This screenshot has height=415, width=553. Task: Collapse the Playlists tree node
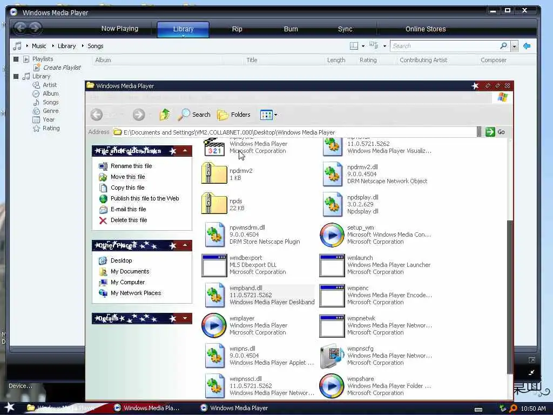click(16, 59)
